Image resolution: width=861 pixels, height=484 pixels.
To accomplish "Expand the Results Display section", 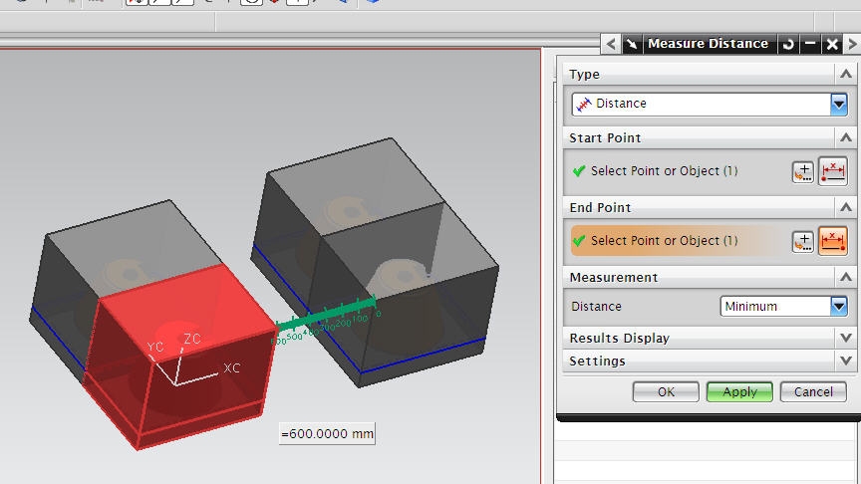I will click(846, 338).
